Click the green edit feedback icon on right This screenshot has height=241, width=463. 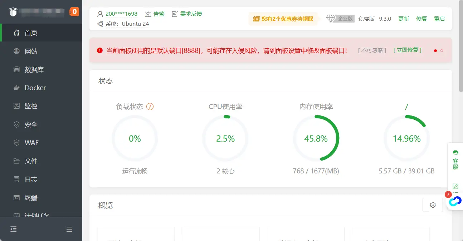(x=455, y=186)
